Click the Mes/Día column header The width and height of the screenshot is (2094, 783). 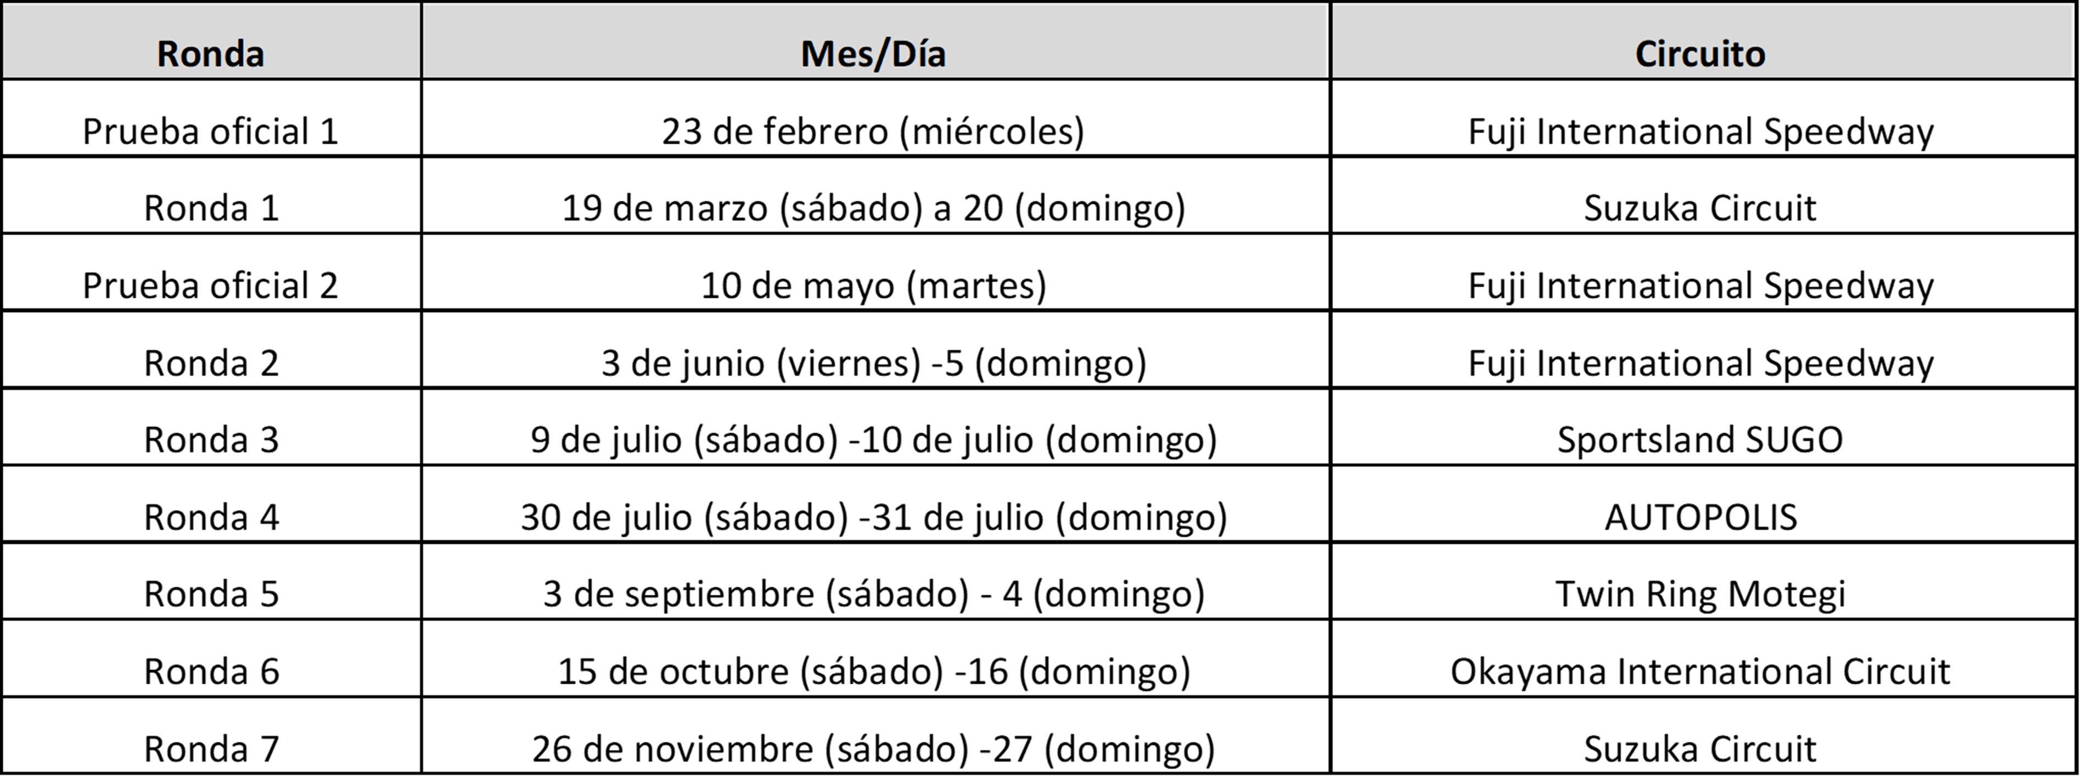pyautogui.click(x=873, y=54)
